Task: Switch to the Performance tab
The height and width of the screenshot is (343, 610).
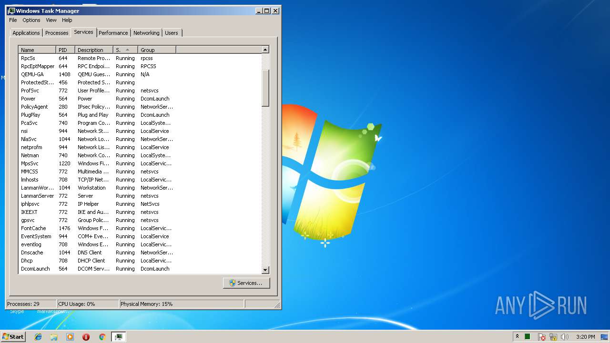Action: pyautogui.click(x=113, y=33)
